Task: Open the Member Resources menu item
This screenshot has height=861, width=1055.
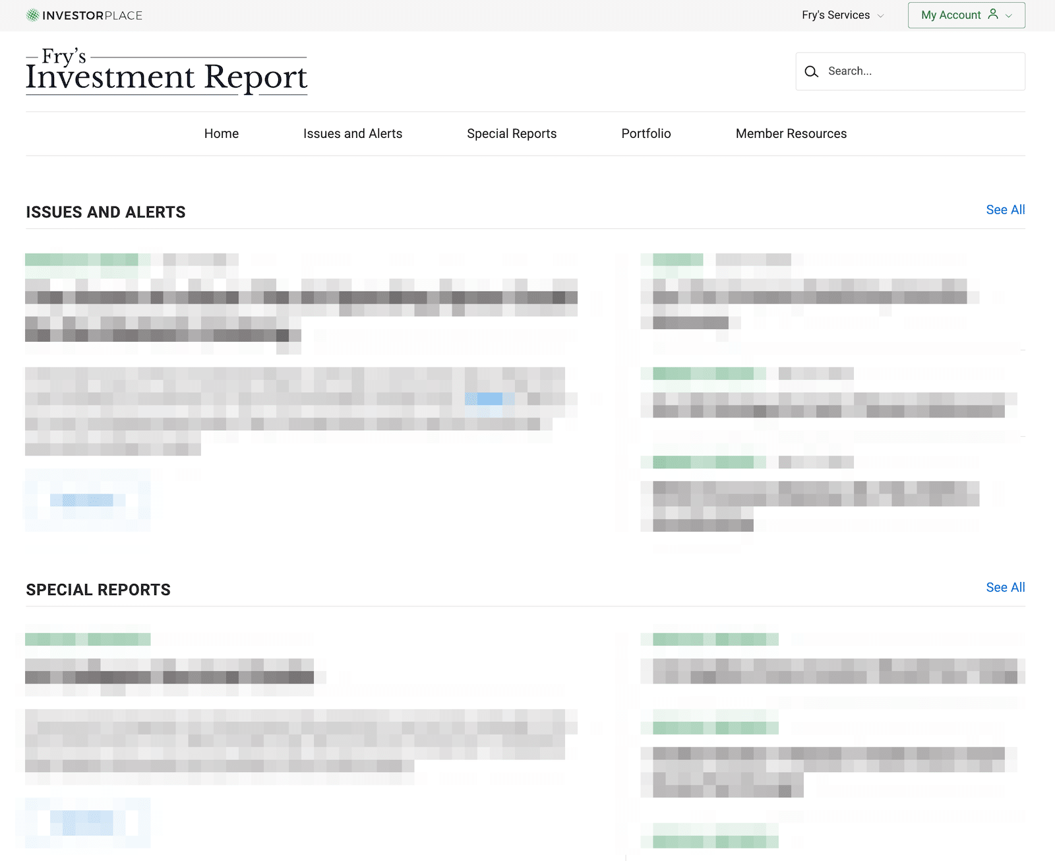Action: pyautogui.click(x=791, y=134)
